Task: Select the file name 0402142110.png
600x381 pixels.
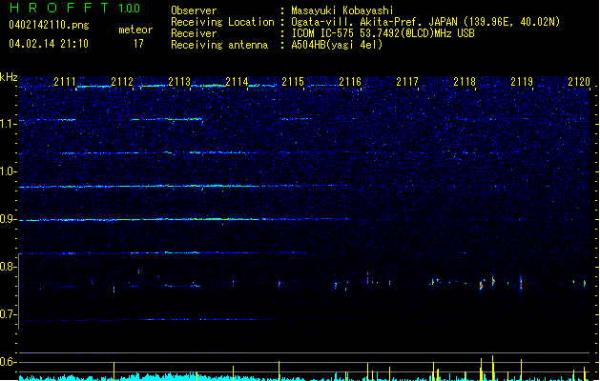Action: pyautogui.click(x=49, y=25)
